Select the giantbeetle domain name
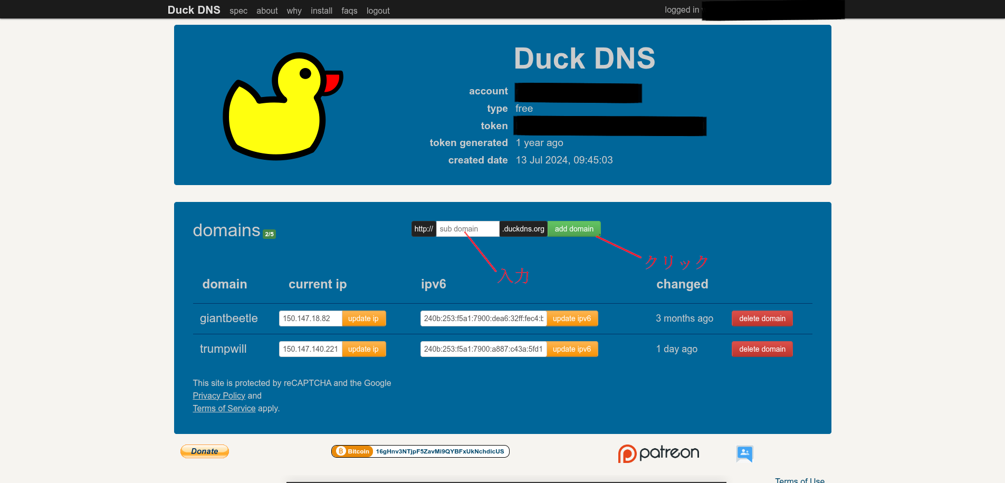 (x=228, y=318)
